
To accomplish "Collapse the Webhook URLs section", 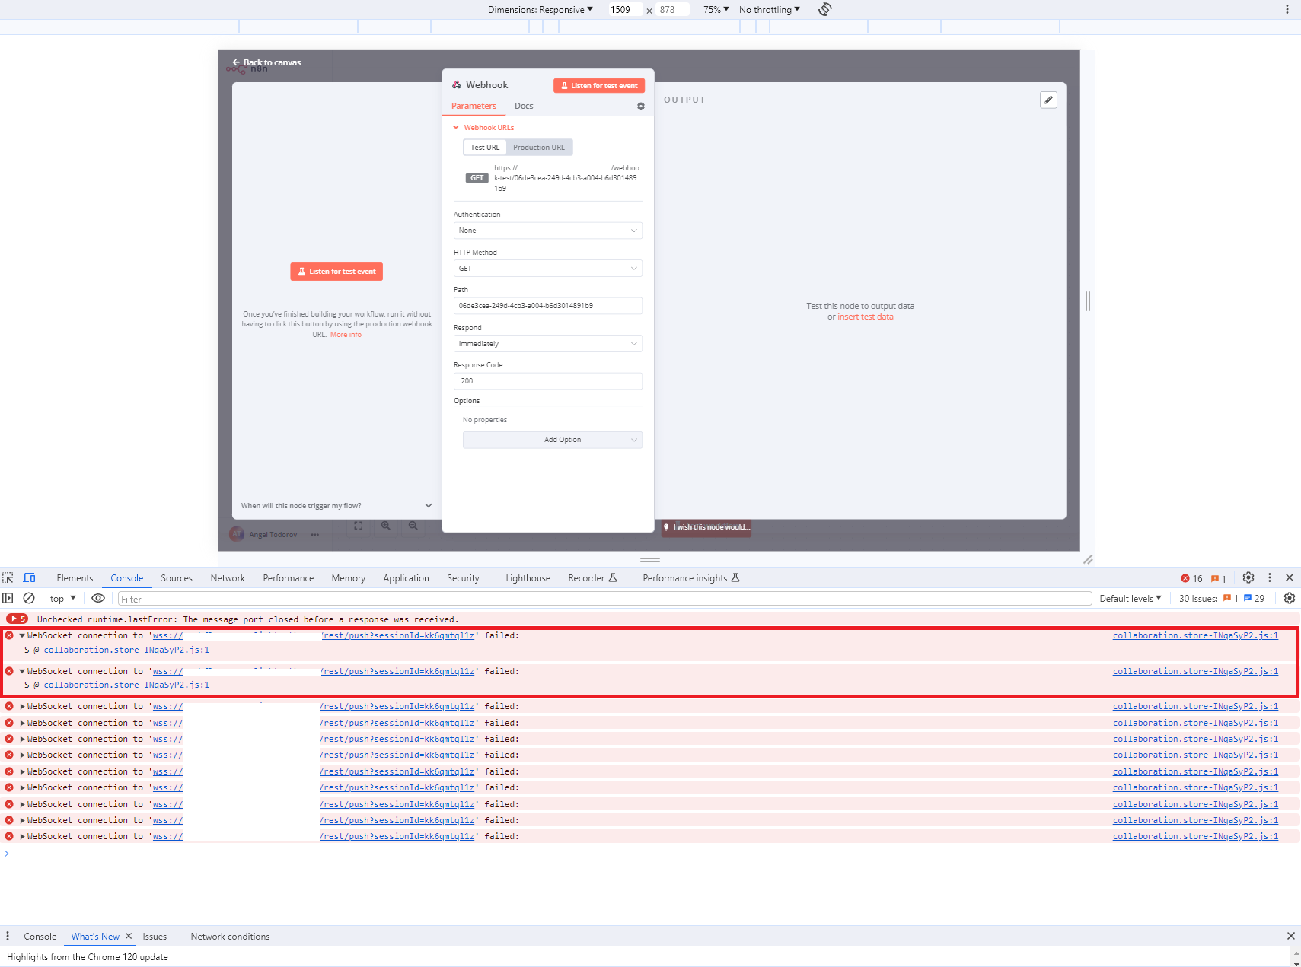I will (483, 128).
